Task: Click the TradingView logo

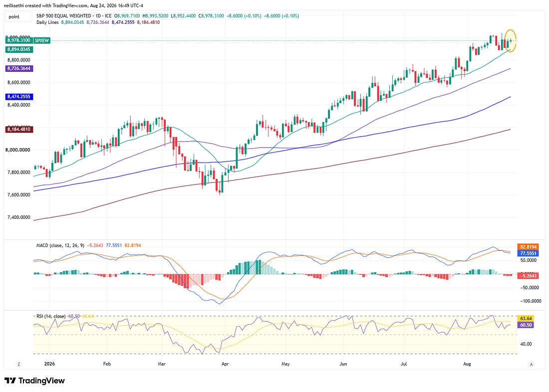Action: point(34,381)
